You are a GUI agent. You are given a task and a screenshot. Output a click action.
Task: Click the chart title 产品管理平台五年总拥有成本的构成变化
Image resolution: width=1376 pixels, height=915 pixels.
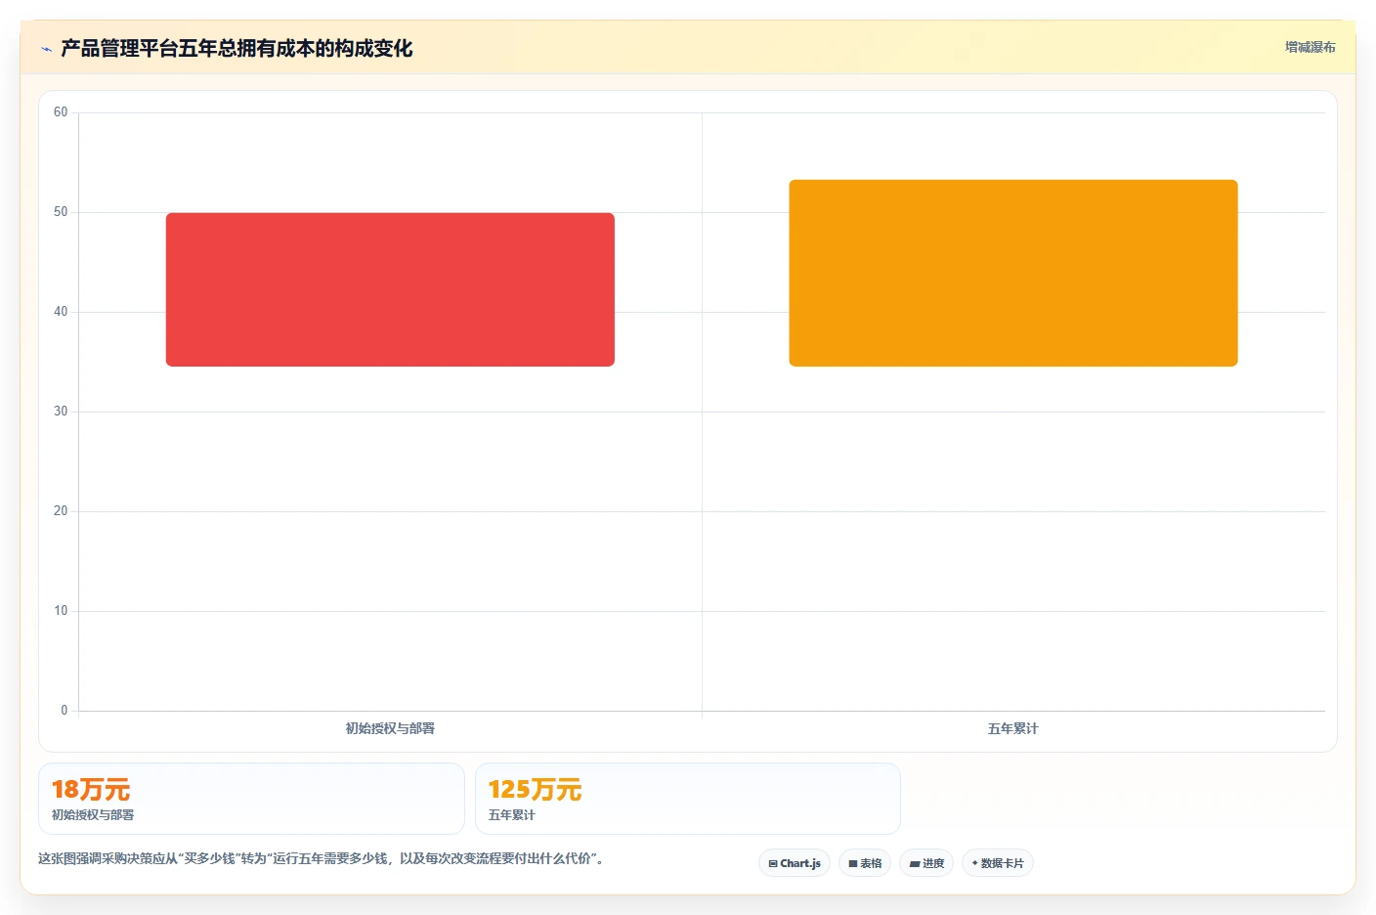[236, 48]
